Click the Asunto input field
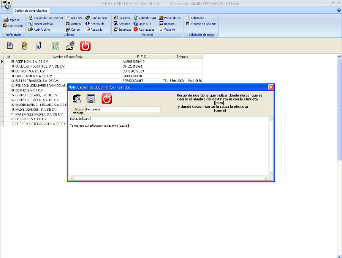Screen dimensions: 342x258 tap(123, 109)
